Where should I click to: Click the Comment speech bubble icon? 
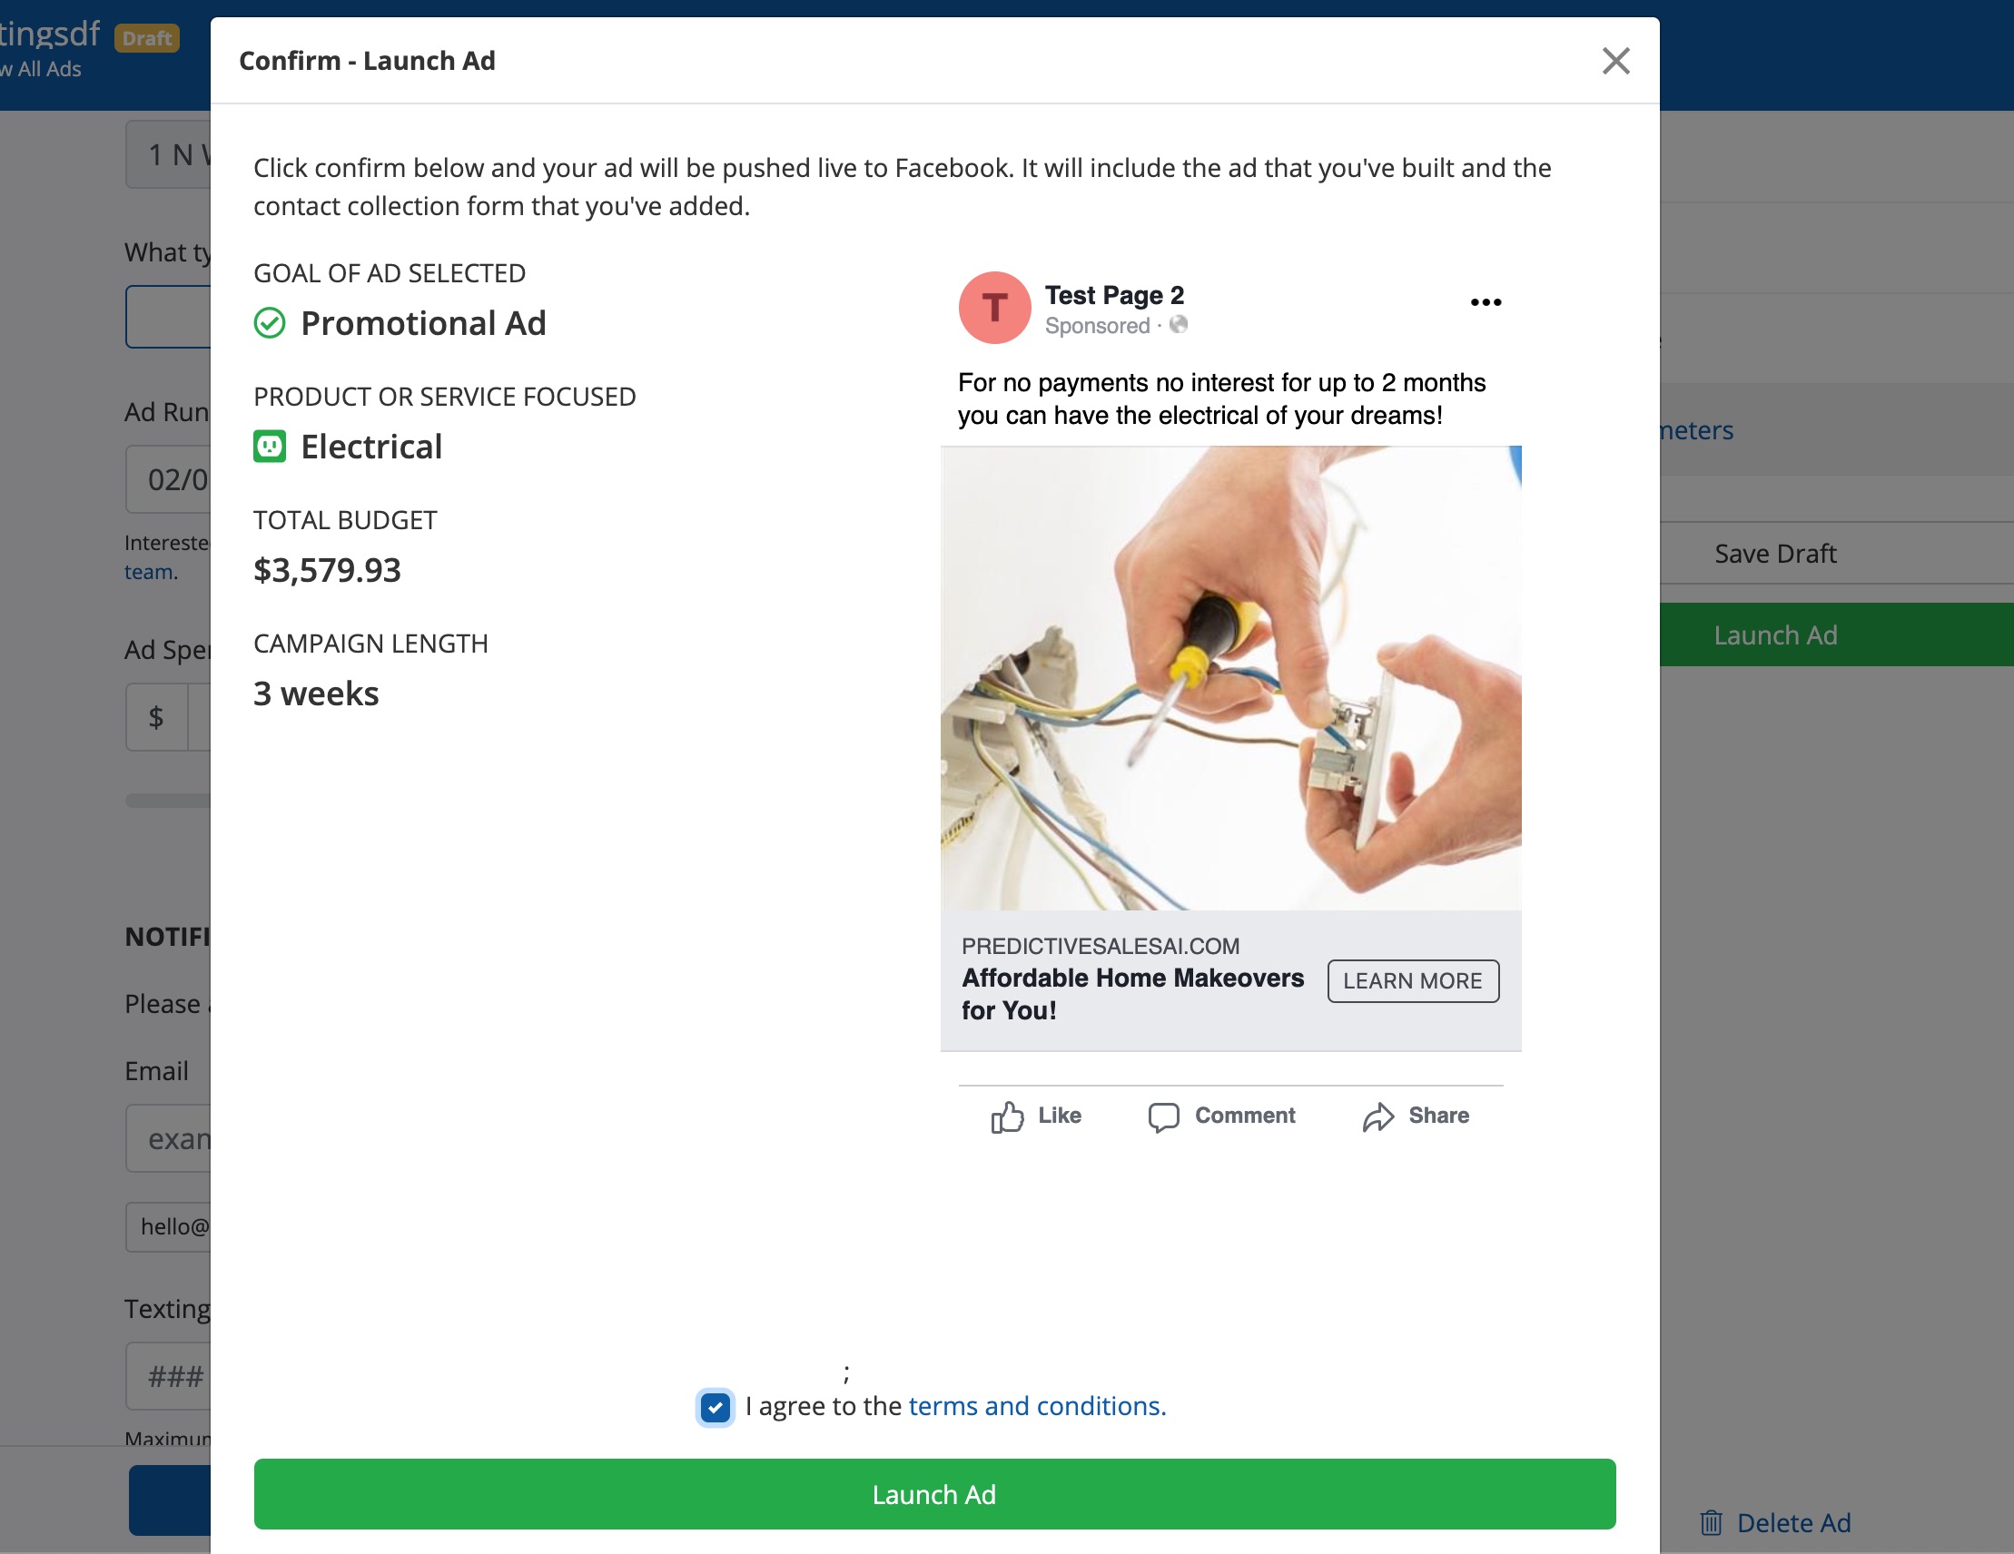click(1163, 1116)
